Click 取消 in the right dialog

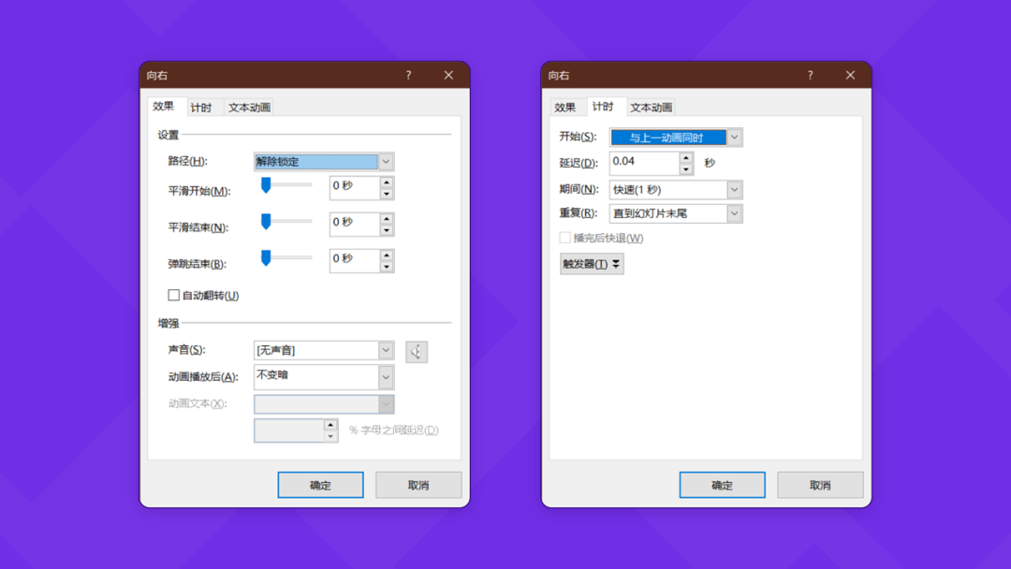[820, 485]
